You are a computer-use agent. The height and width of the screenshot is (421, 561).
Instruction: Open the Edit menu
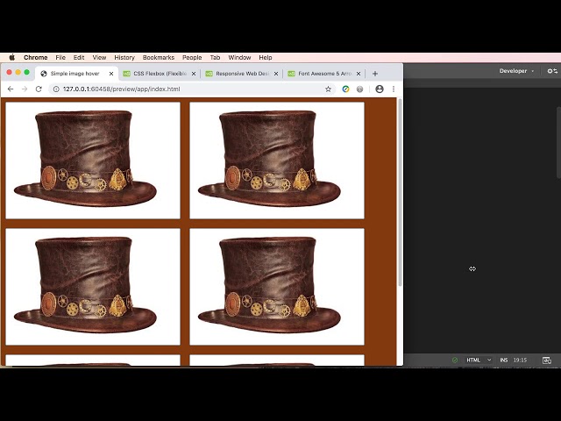pyautogui.click(x=79, y=57)
